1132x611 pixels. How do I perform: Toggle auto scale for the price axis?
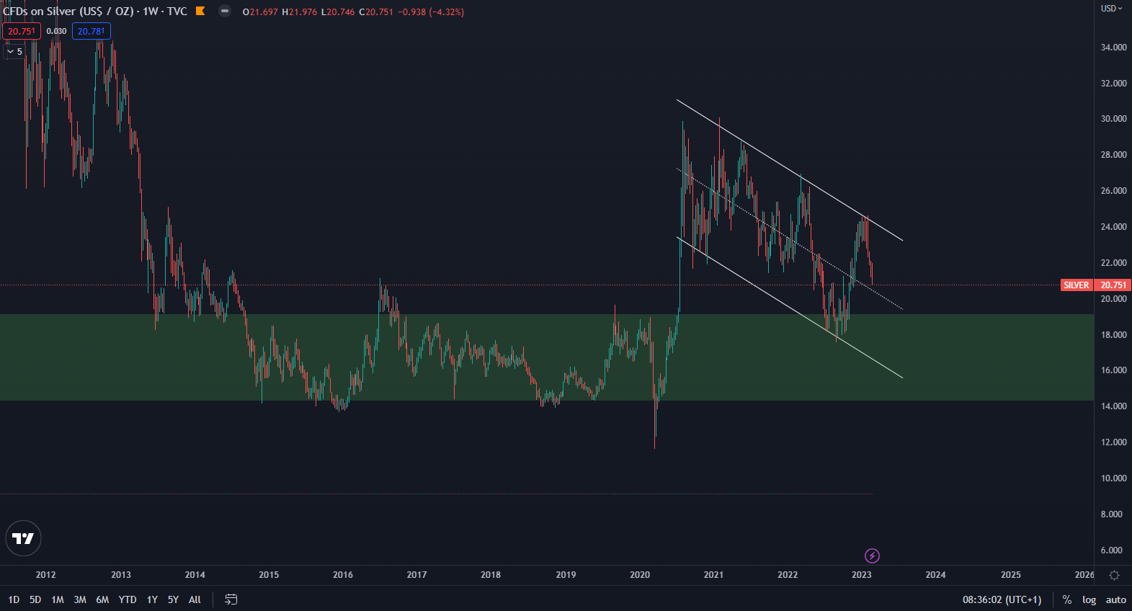pyautogui.click(x=1115, y=599)
